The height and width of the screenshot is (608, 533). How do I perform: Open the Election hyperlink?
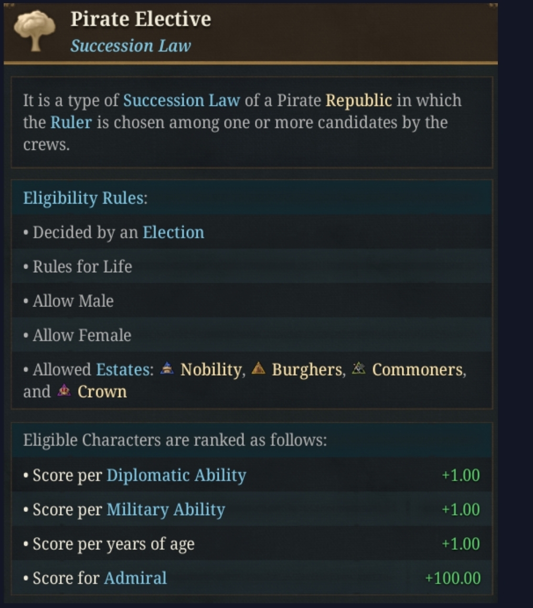pos(173,232)
